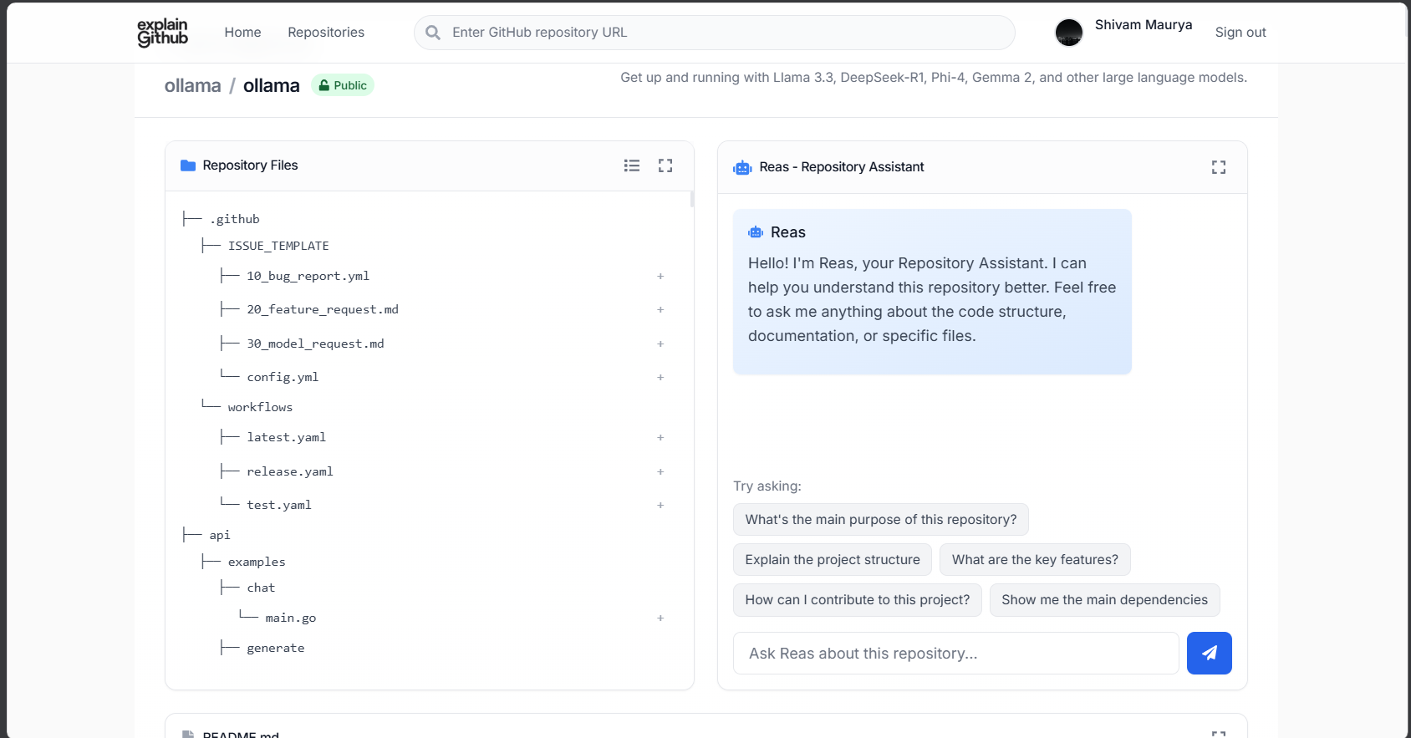Image resolution: width=1411 pixels, height=738 pixels.
Task: Click the Reas robot icon in panel header
Action: pos(742,167)
